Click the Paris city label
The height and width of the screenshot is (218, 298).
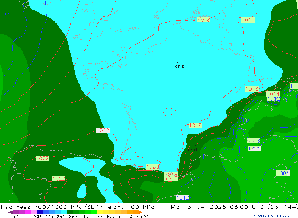178,66
